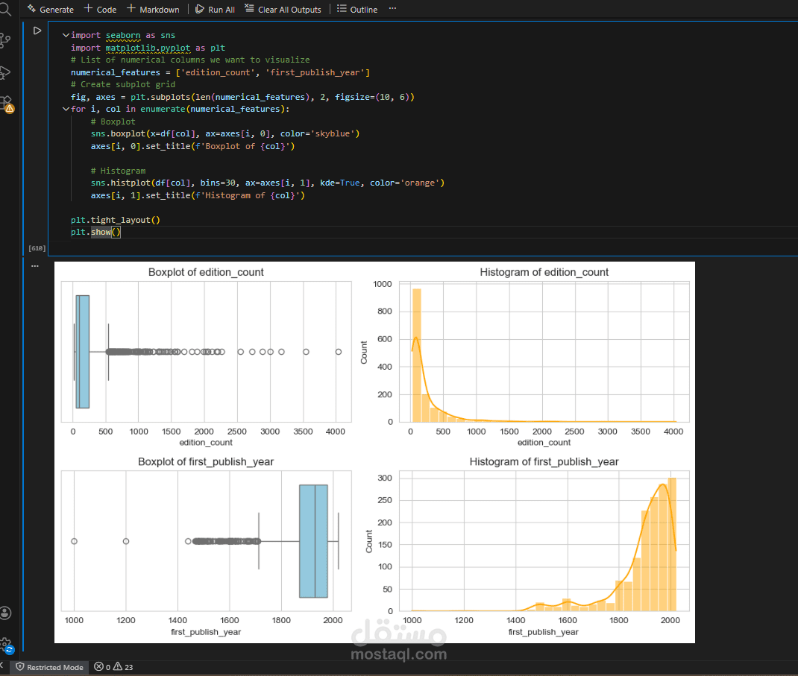Click the '# Boxplot' comment line
The width and height of the screenshot is (798, 676).
[x=113, y=121]
